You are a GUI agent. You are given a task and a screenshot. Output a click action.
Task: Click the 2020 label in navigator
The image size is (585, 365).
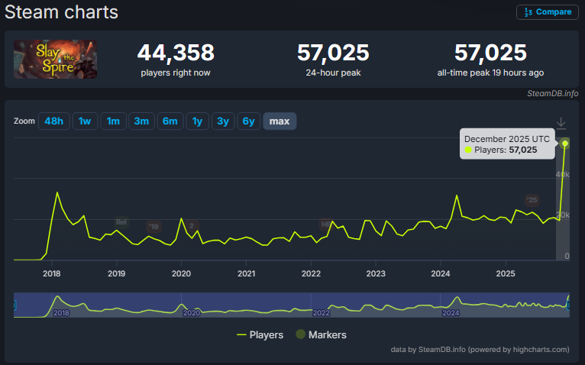click(x=191, y=313)
